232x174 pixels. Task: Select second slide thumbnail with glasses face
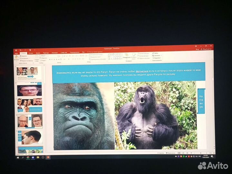click(x=29, y=89)
